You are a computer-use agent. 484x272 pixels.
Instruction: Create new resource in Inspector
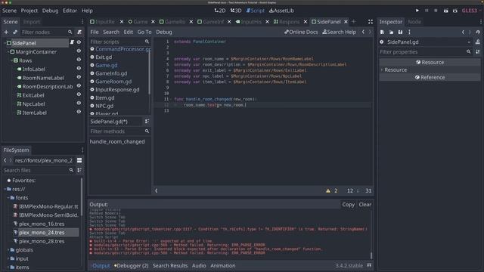pyautogui.click(x=382, y=32)
